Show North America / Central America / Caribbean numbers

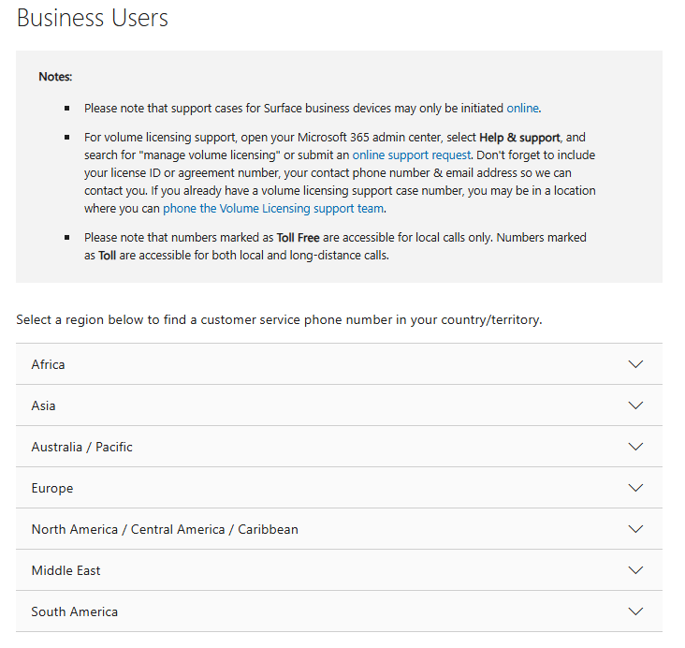[x=165, y=529]
